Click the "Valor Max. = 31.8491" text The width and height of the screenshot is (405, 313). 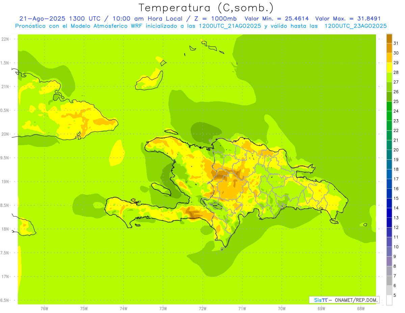tap(348, 19)
